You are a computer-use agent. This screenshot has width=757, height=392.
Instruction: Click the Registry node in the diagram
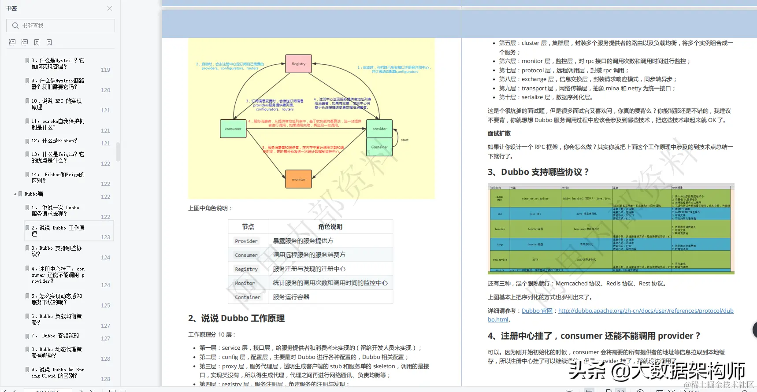click(x=298, y=64)
